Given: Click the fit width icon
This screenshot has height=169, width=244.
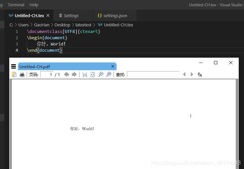Looking at the screenshot, I should [x=85, y=75].
